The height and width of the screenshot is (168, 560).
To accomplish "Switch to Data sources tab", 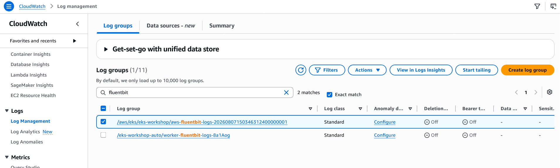I will pyautogui.click(x=171, y=26).
